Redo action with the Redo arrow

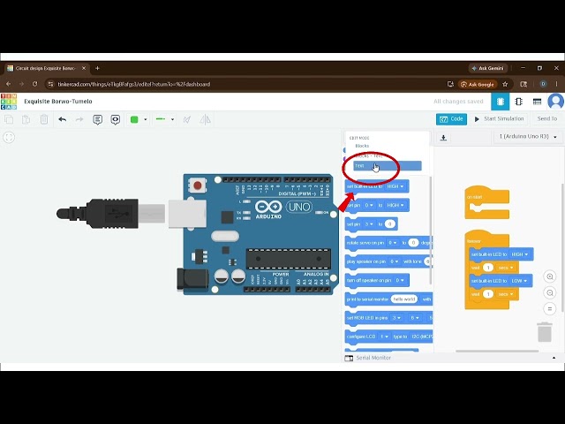point(79,119)
